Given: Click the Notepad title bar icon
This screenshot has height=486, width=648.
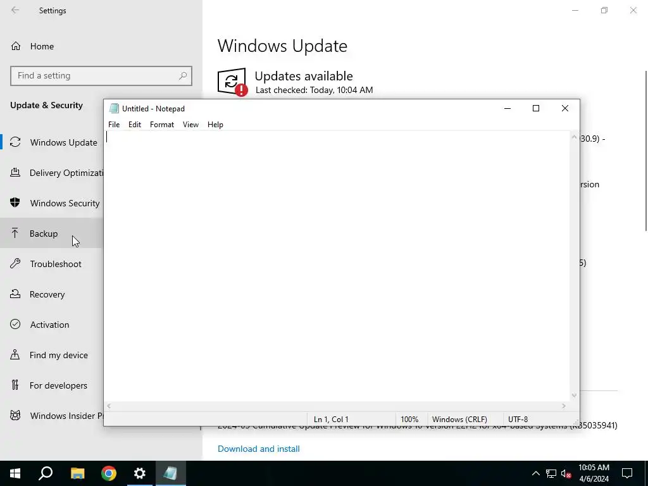Looking at the screenshot, I should coord(114,108).
